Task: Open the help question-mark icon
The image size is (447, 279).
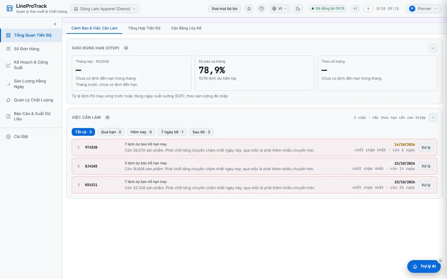Action: [262, 9]
